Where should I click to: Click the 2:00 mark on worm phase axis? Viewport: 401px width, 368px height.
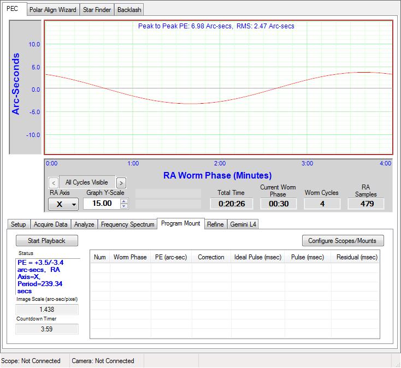pyautogui.click(x=220, y=163)
